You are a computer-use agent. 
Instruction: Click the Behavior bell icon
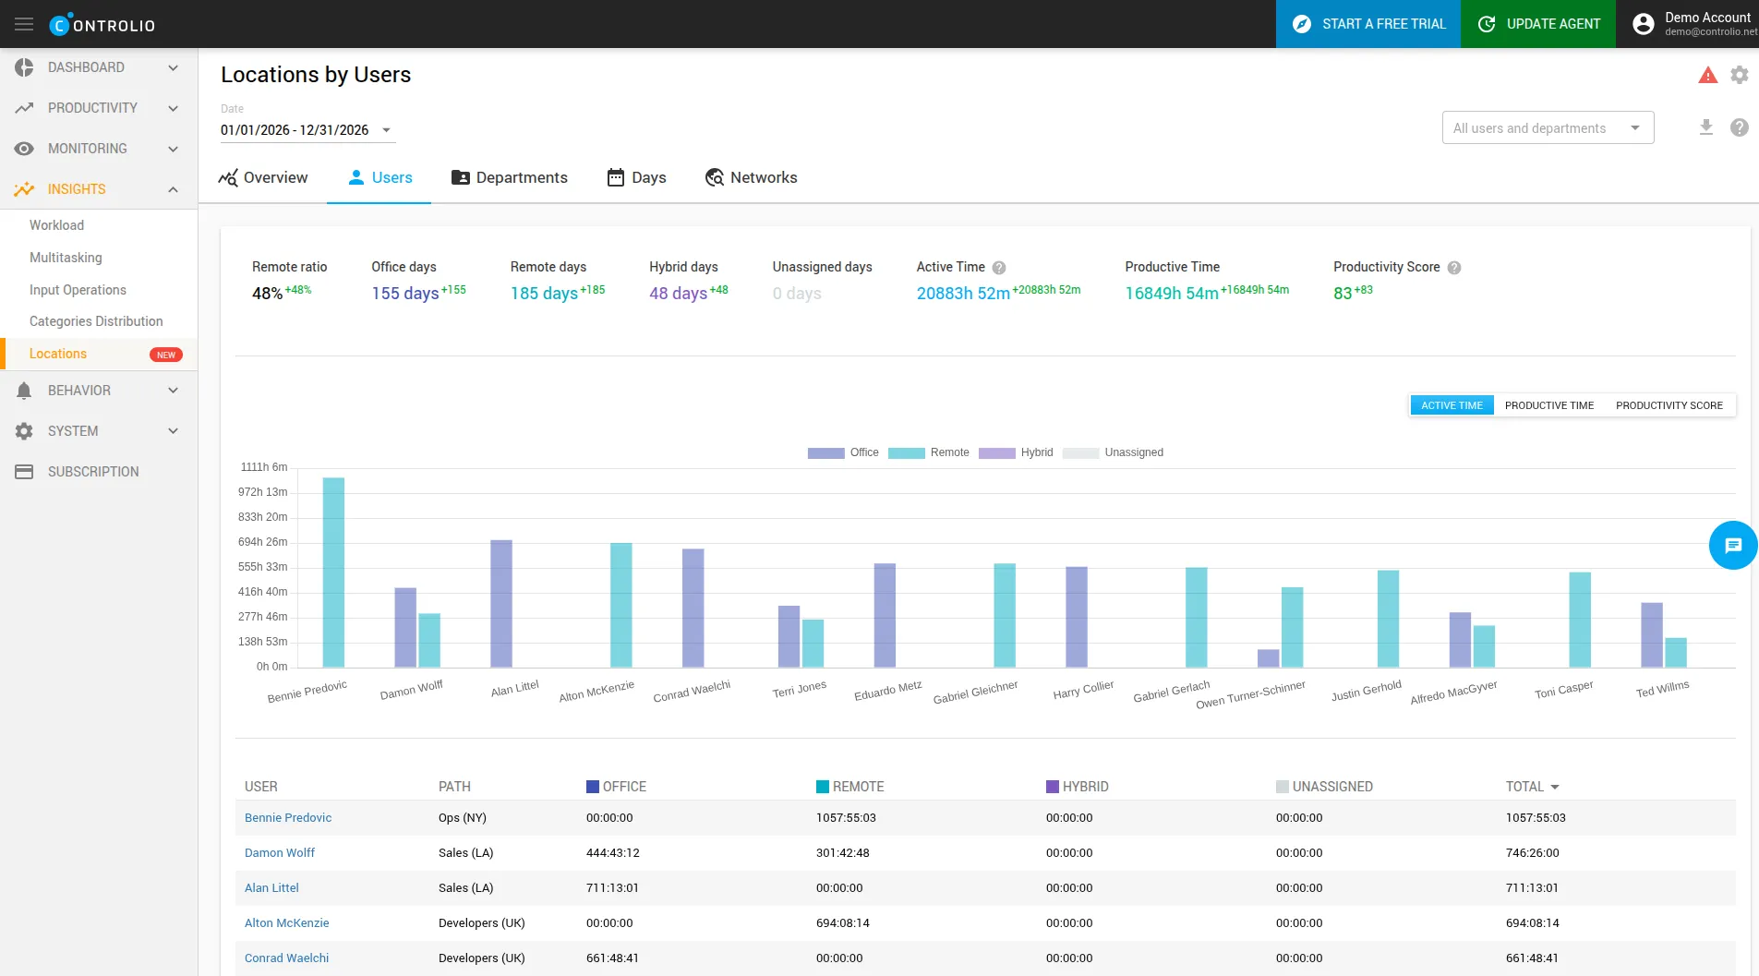click(24, 391)
